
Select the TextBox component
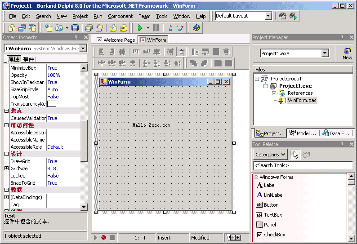click(x=269, y=215)
